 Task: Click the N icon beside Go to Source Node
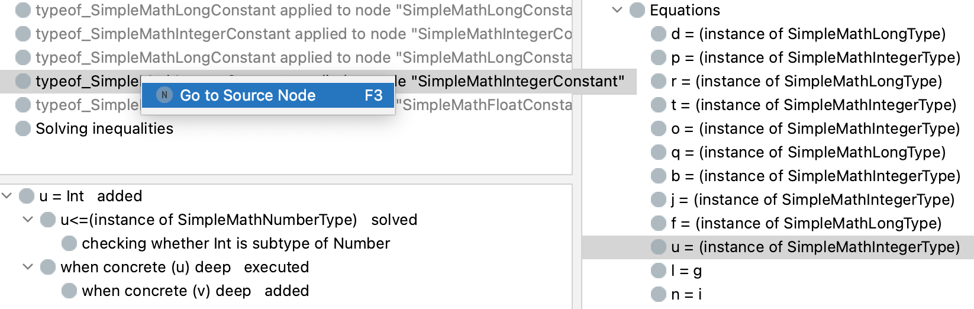click(165, 95)
